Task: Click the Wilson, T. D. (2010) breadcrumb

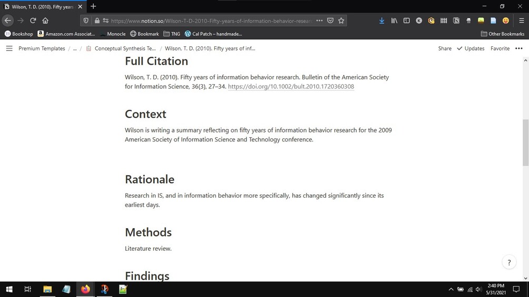Action: pyautogui.click(x=210, y=48)
